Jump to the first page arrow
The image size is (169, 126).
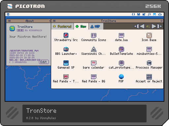[x=136, y=26]
